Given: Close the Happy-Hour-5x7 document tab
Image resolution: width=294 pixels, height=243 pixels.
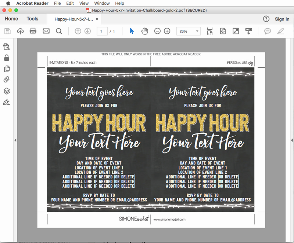Looking at the screenshot, I should [97, 19].
